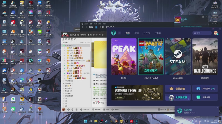222x124 pixels.
Task: Go back using the UU accelerator back arrow
Action: click(x=120, y=33)
